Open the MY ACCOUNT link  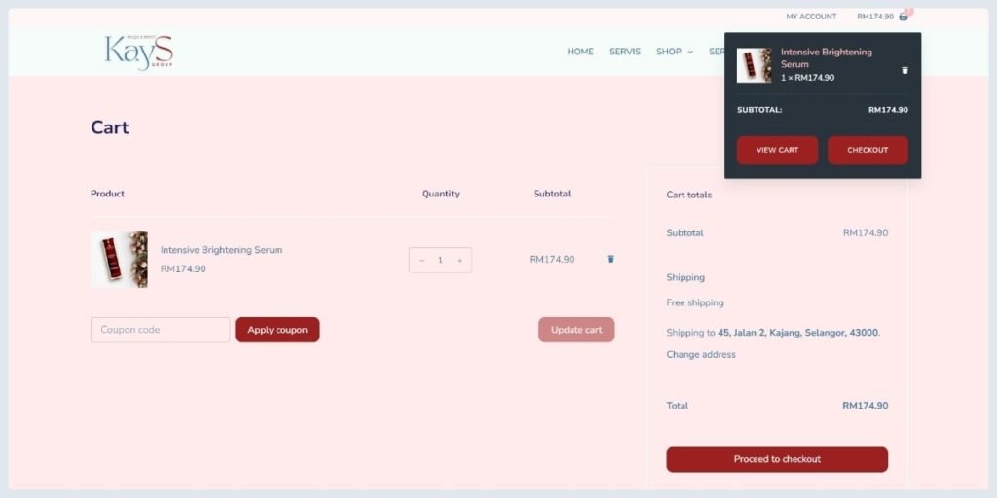[x=811, y=17]
